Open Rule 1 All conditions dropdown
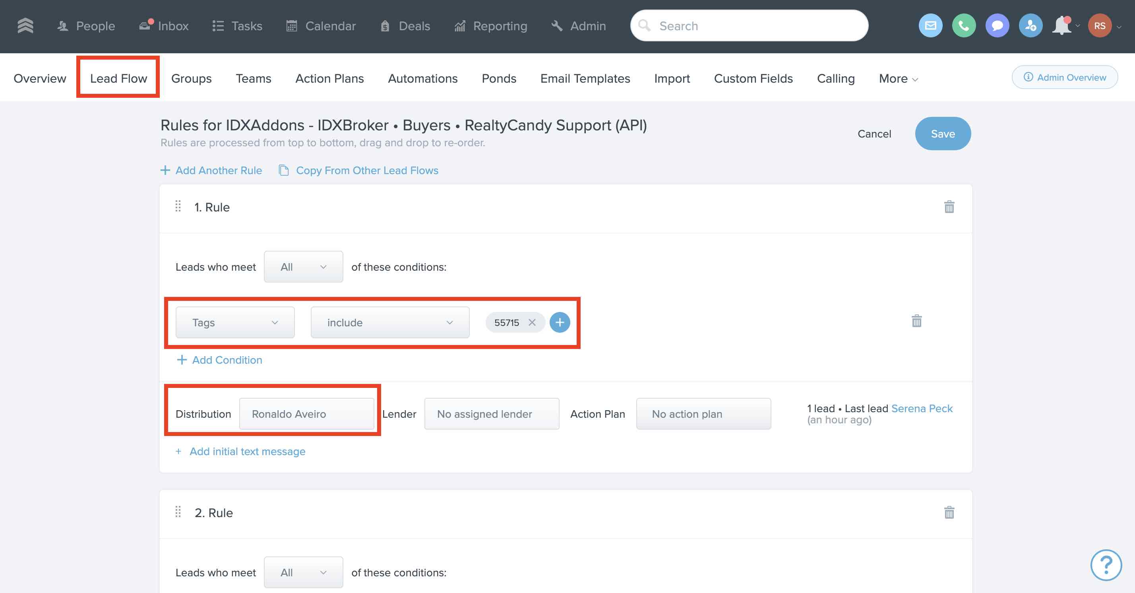Screen dimensions: 1135x593 click(303, 267)
